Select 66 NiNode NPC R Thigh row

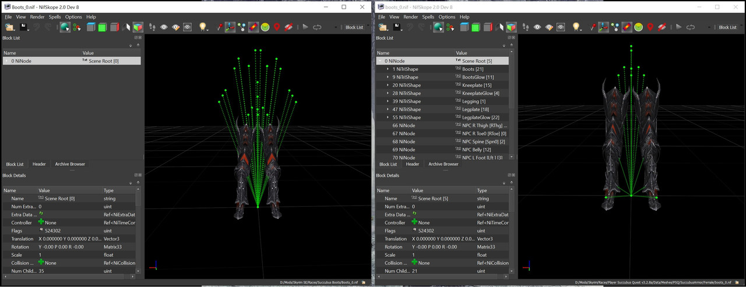click(x=442, y=126)
